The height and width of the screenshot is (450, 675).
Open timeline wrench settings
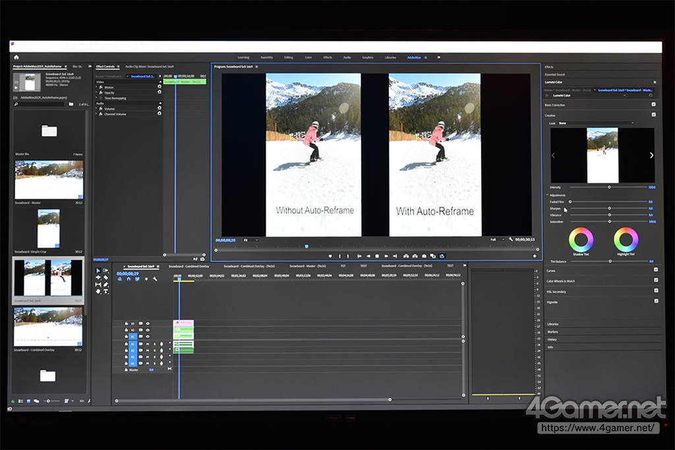pos(155,279)
